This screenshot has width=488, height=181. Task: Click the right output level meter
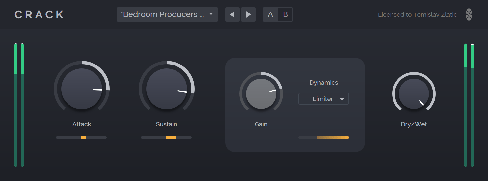coord(469,105)
